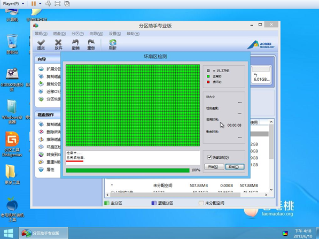Click the green 正常的 legend swatch
The height and width of the screenshot is (239, 319).
[208, 76]
